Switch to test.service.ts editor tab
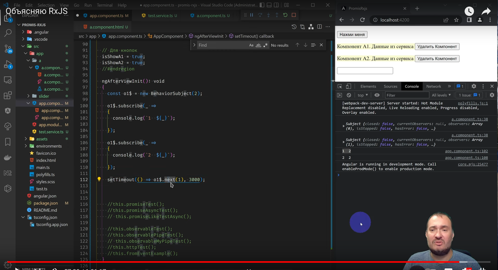498x270 pixels. coord(160,16)
